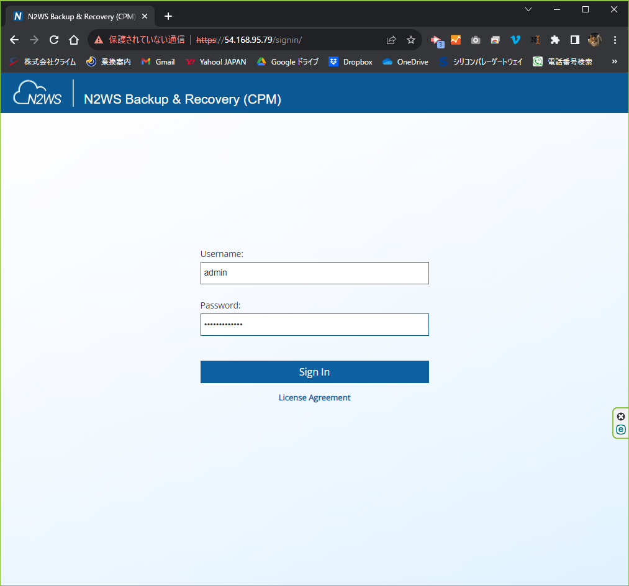This screenshot has height=586, width=629.
Task: Open the Yahoo! JAPAN bookmark
Action: (216, 62)
